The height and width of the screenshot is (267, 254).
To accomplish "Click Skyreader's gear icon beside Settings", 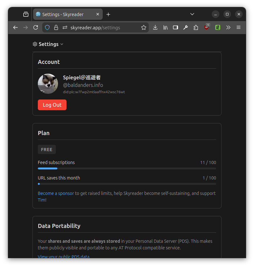I will click(x=35, y=44).
